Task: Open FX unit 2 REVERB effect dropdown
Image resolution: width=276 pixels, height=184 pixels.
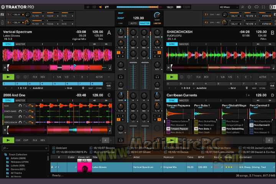Action: tap(248, 16)
